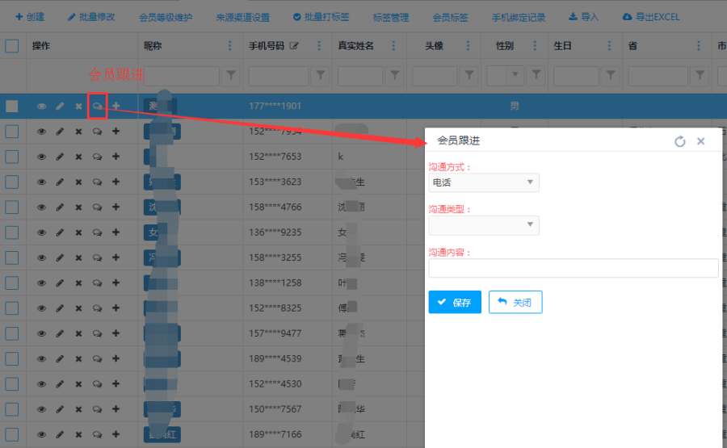
Task: View member details with eye icon in 138****1258 row
Action: pos(42,283)
